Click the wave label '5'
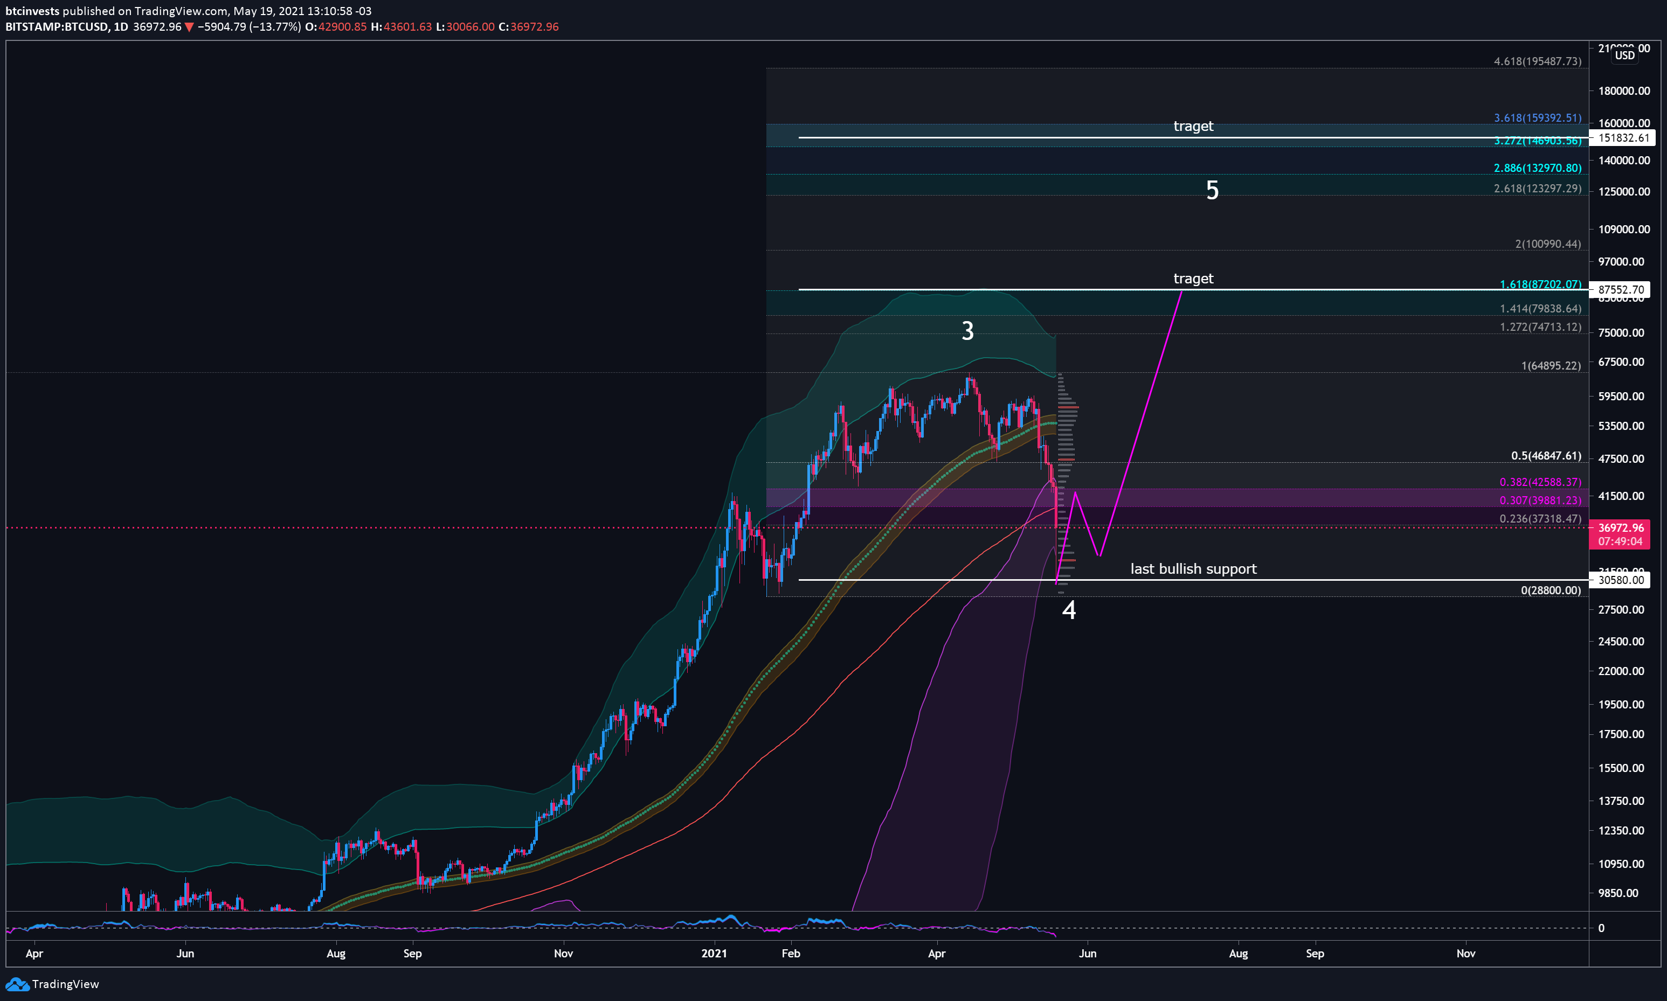Image resolution: width=1667 pixels, height=1001 pixels. (x=1212, y=190)
